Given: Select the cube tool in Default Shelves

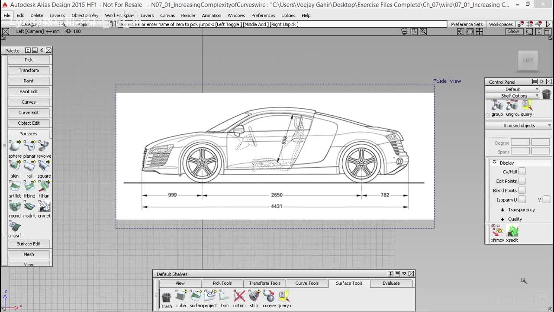Looking at the screenshot, I should [181, 296].
